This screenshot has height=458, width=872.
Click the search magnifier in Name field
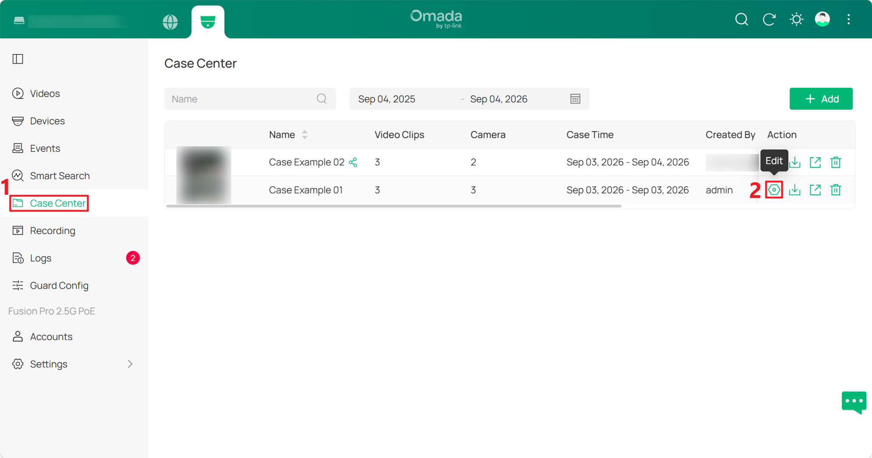click(x=322, y=99)
